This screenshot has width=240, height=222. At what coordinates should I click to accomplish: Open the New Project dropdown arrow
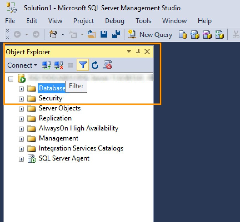pyautogui.click(x=62, y=34)
